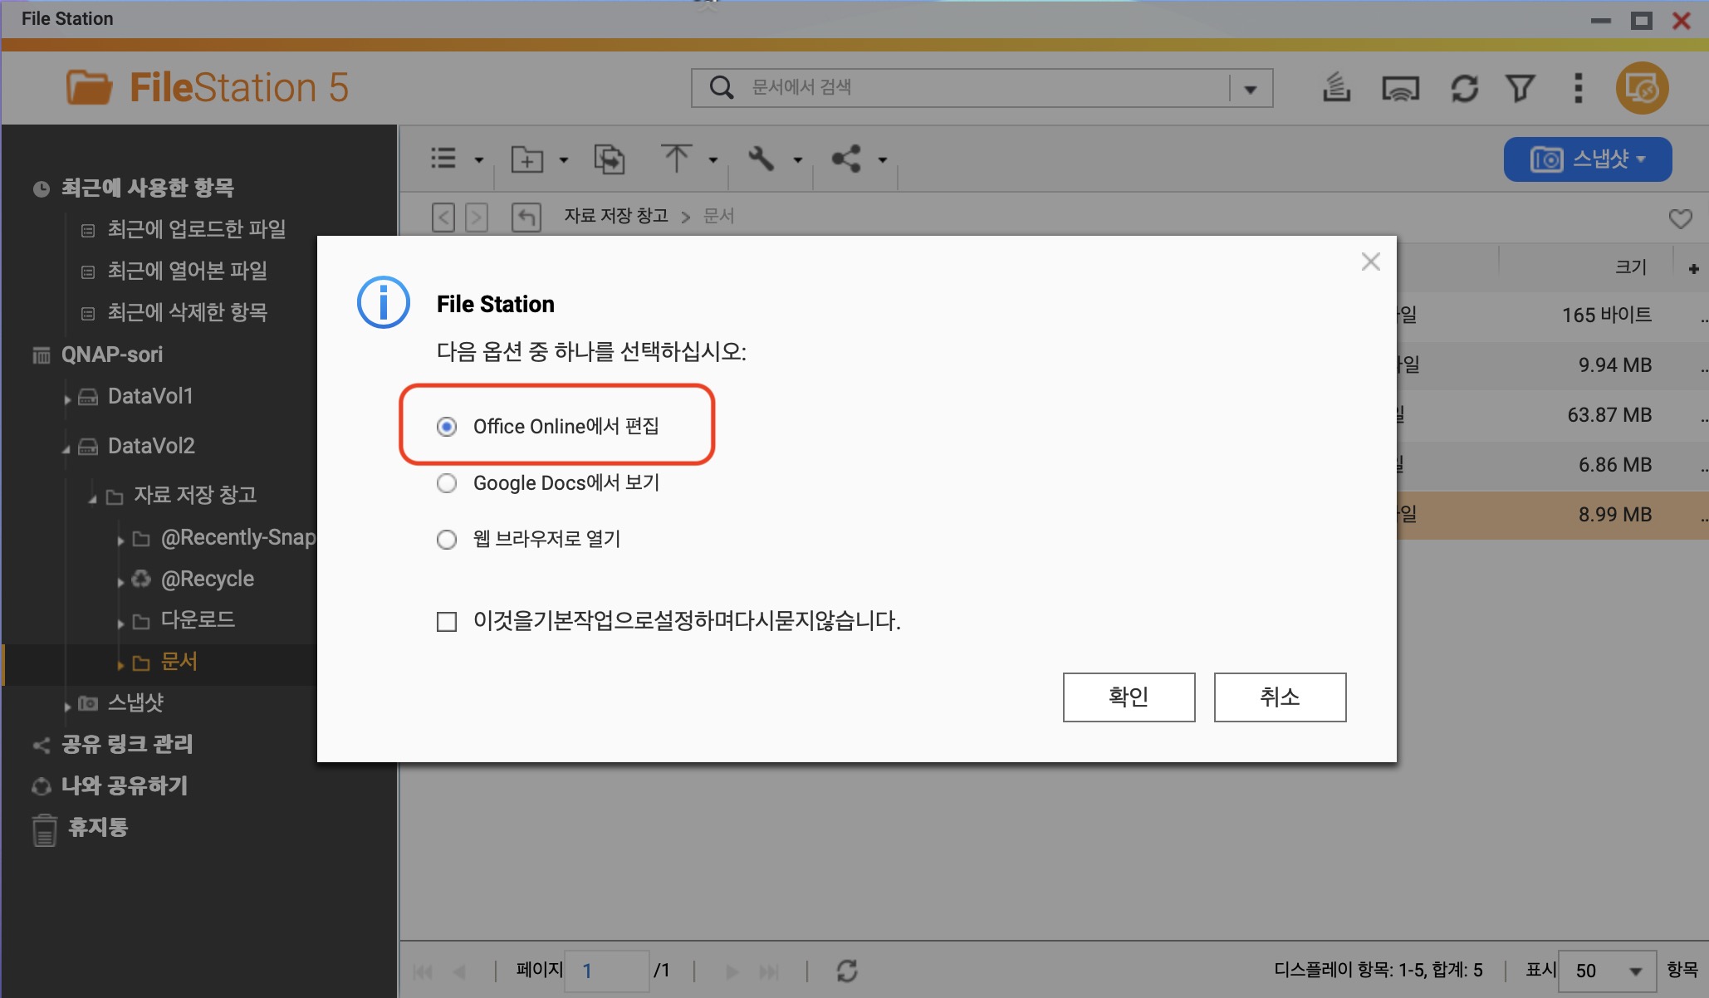Click the wrench tools icon
1709x998 pixels.
pos(761,159)
